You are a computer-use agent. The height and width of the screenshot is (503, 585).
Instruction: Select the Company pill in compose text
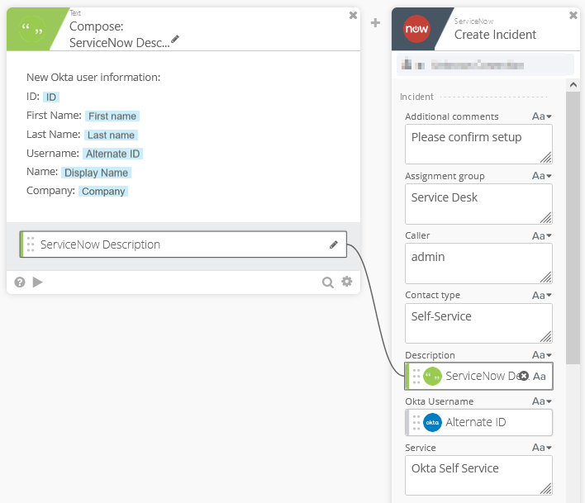click(103, 192)
